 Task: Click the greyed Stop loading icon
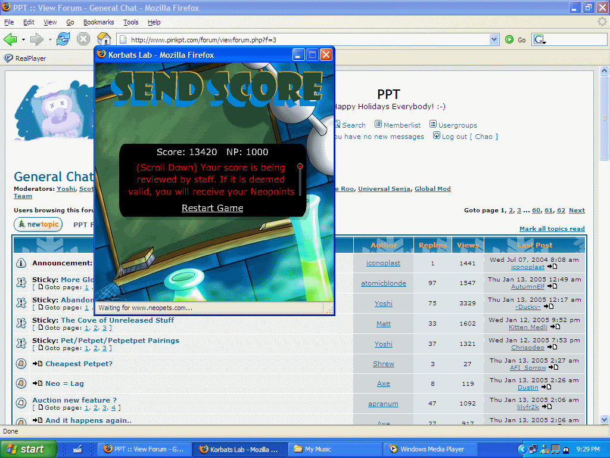83,39
